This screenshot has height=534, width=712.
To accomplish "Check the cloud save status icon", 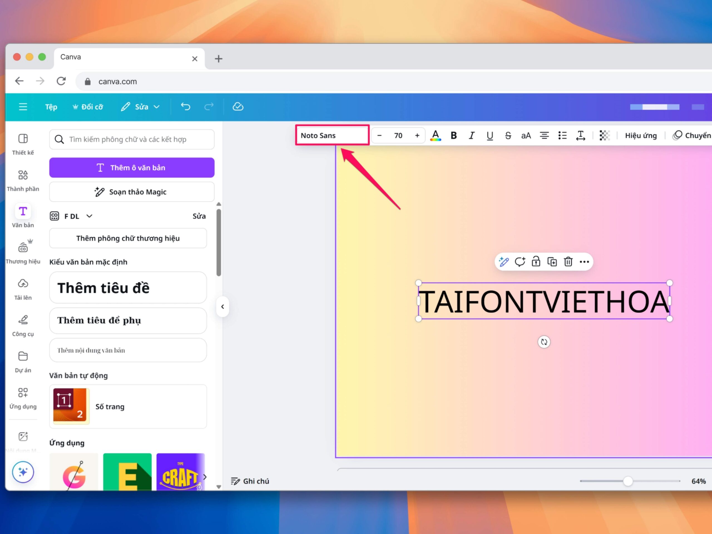I will [238, 107].
